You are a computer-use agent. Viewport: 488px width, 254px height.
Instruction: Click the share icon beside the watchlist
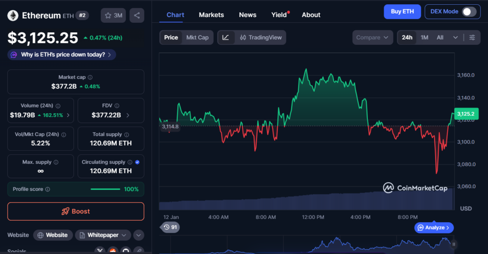(137, 16)
